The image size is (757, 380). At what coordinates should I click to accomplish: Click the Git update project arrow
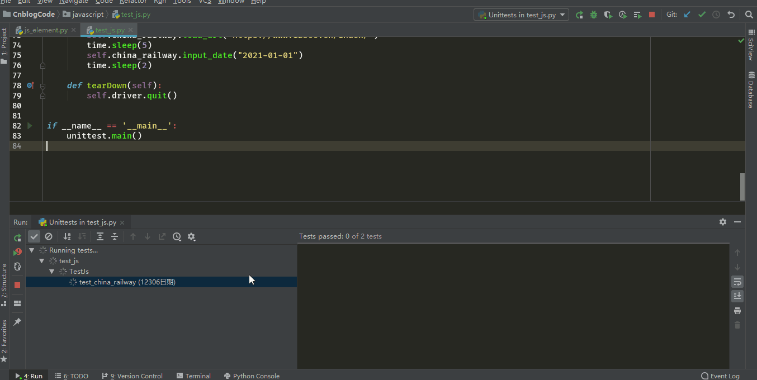click(x=687, y=15)
